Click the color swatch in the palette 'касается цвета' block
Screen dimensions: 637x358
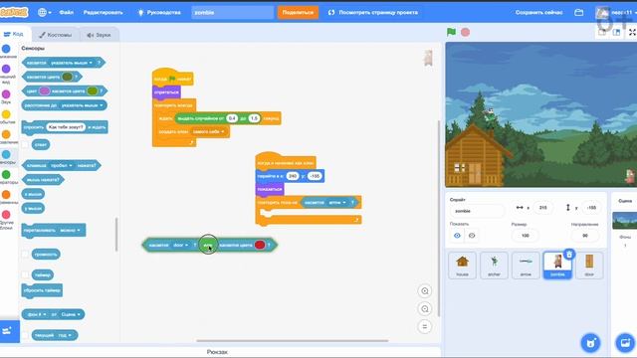[x=67, y=77]
